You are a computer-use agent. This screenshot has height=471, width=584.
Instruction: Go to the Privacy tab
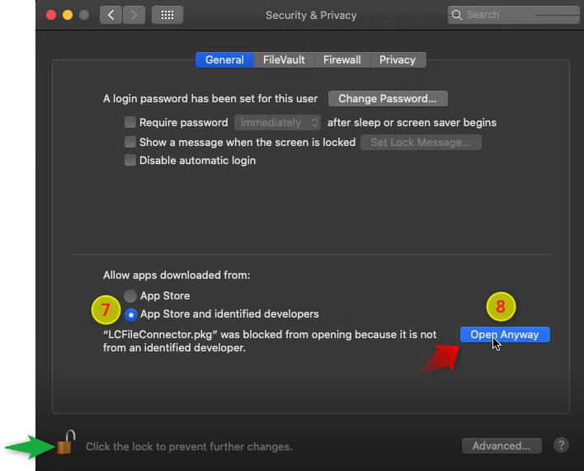pos(398,60)
